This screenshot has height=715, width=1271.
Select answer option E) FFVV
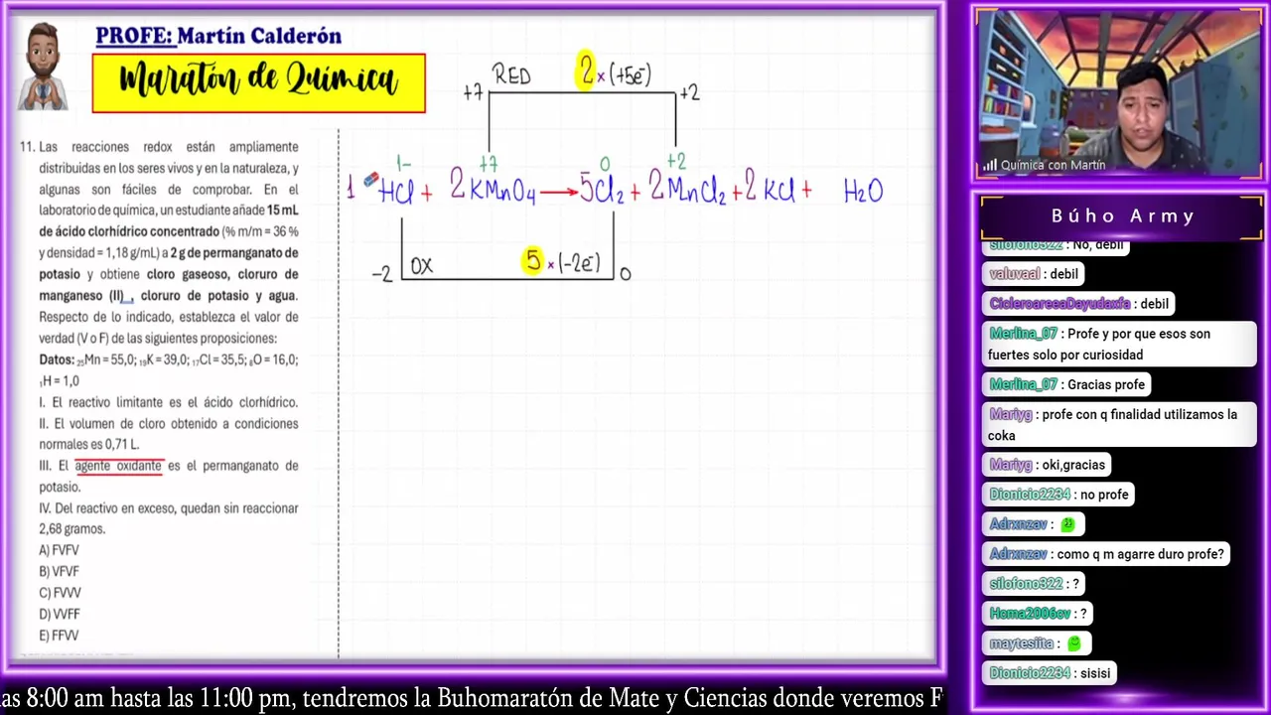[59, 636]
